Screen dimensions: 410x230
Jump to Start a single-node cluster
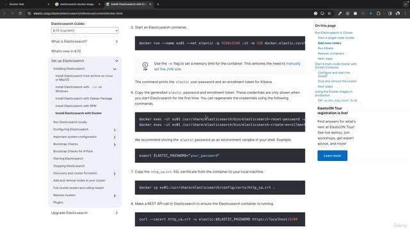click(336, 38)
